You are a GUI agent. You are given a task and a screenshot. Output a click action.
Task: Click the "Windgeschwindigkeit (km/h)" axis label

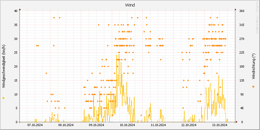[x=4, y=66]
